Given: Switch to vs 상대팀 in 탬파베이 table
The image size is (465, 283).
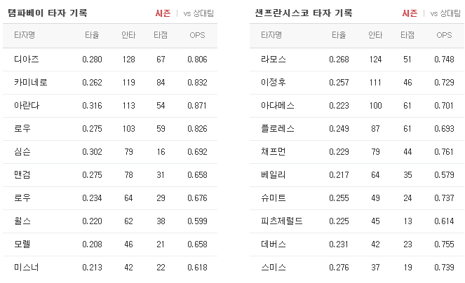Looking at the screenshot, I should point(198,13).
